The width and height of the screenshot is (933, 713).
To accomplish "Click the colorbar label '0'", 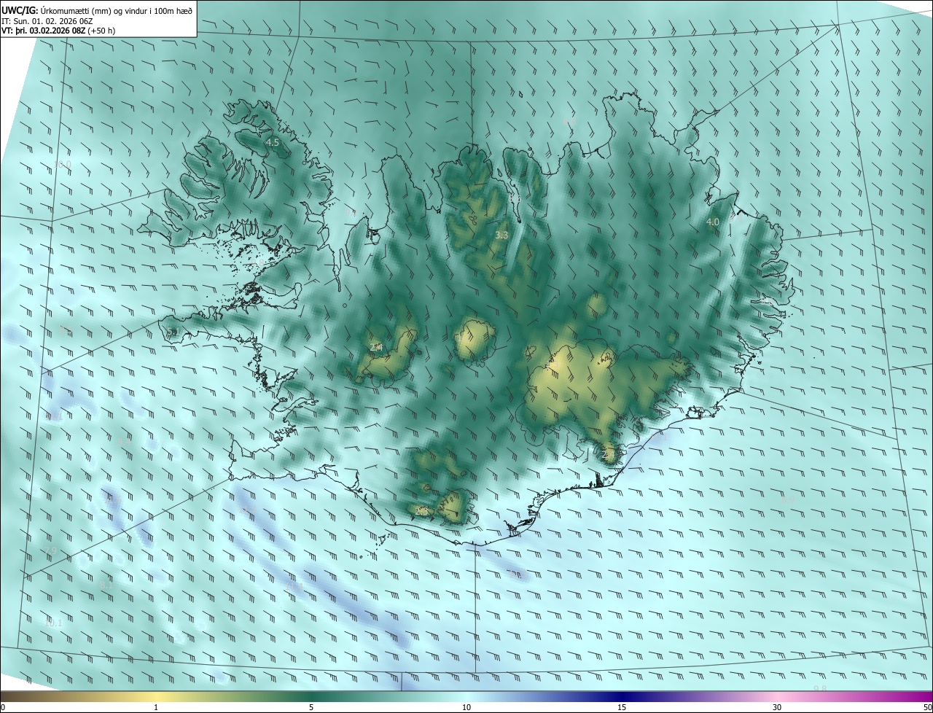I will [x=2, y=708].
